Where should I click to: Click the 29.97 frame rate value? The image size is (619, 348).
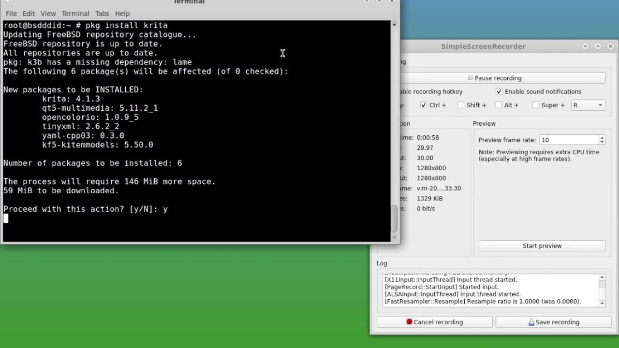[425, 148]
